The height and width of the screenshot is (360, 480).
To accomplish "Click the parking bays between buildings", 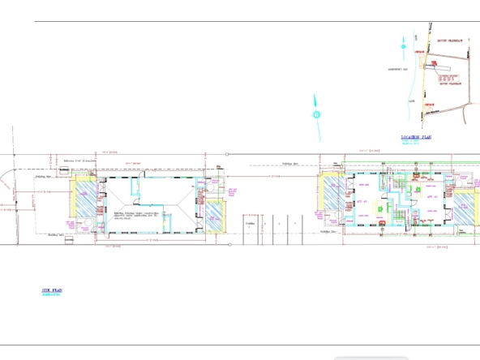I will pyautogui.click(x=272, y=229).
